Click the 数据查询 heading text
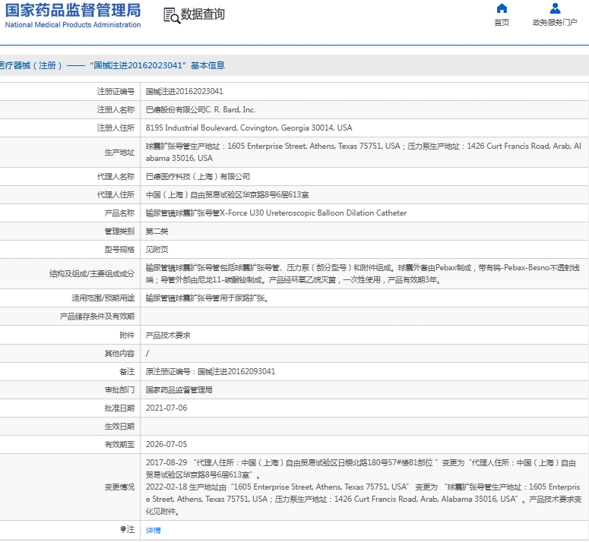The width and height of the screenshot is (589, 542). [203, 14]
